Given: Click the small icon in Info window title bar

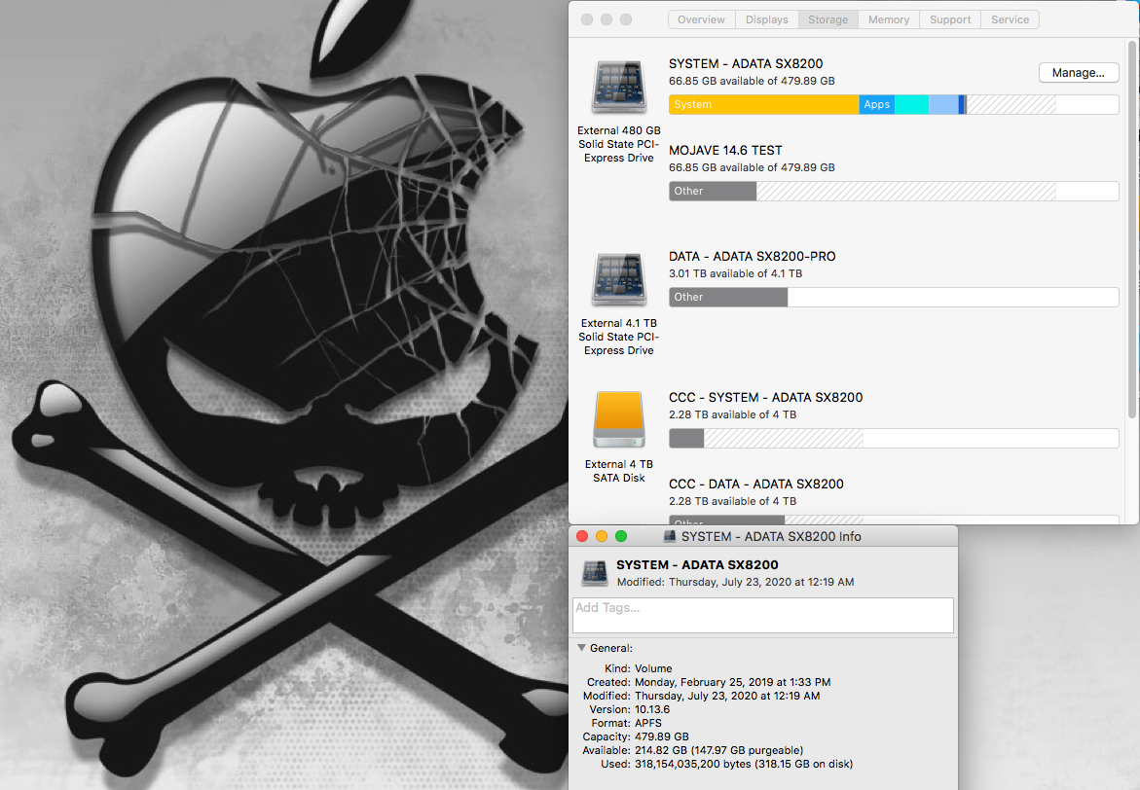Looking at the screenshot, I should coord(670,536).
